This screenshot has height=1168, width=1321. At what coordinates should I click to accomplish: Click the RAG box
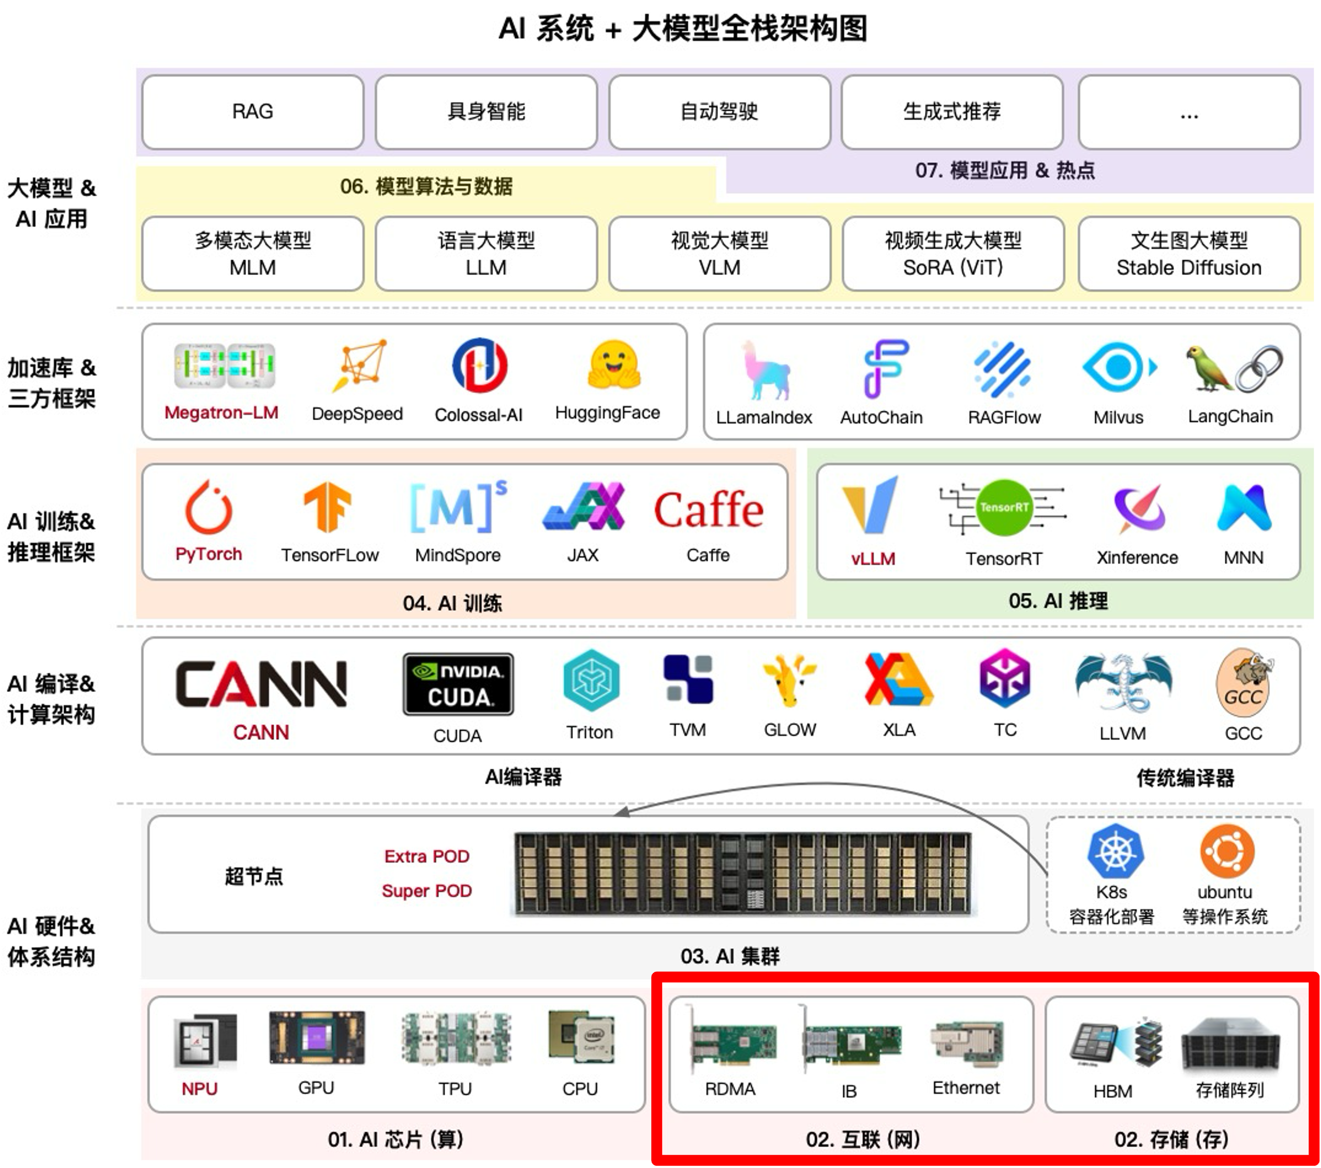[x=253, y=112]
